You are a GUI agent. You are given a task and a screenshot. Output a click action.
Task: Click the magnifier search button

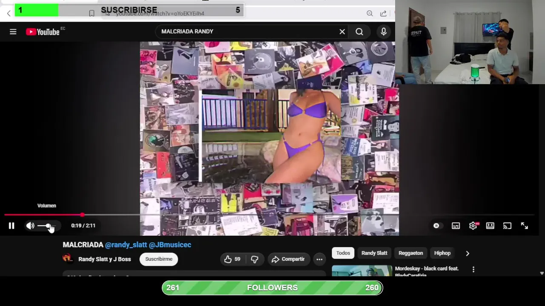[359, 31]
